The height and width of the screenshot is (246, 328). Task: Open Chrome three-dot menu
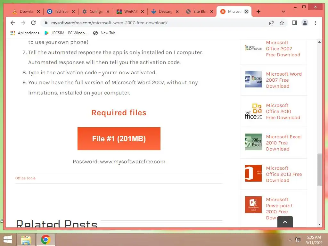point(315,23)
